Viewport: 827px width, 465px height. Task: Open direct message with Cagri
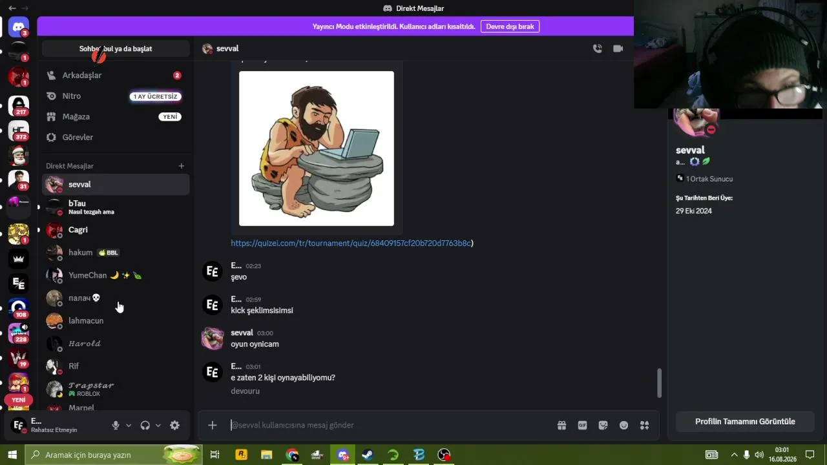[x=116, y=230]
